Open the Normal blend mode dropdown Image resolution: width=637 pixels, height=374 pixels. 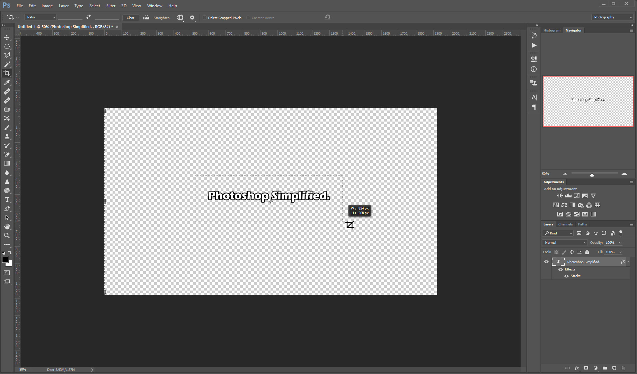tap(565, 243)
